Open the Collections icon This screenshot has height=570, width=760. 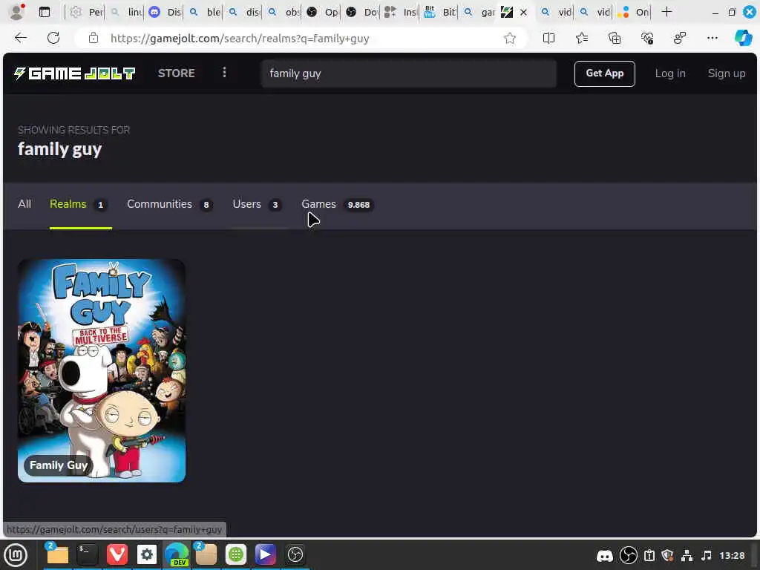pyautogui.click(x=614, y=38)
